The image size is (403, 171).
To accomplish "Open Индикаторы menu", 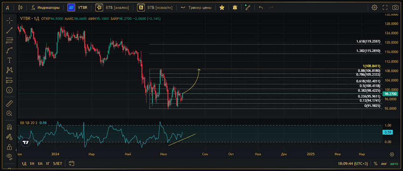I will point(45,8).
